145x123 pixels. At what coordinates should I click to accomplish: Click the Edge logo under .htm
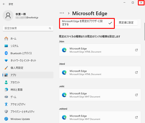tap(64, 50)
